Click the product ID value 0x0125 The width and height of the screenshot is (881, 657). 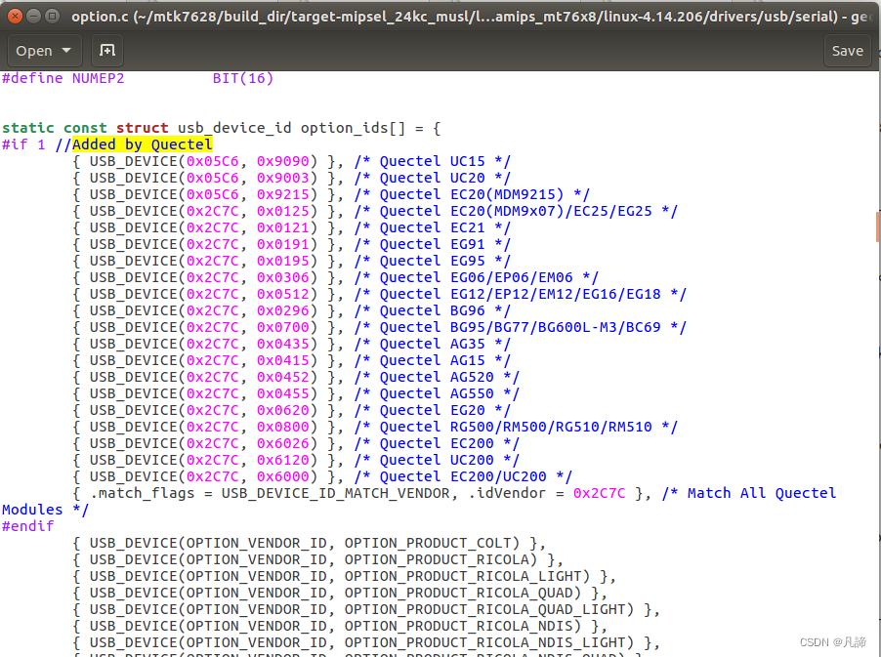pyautogui.click(x=283, y=211)
